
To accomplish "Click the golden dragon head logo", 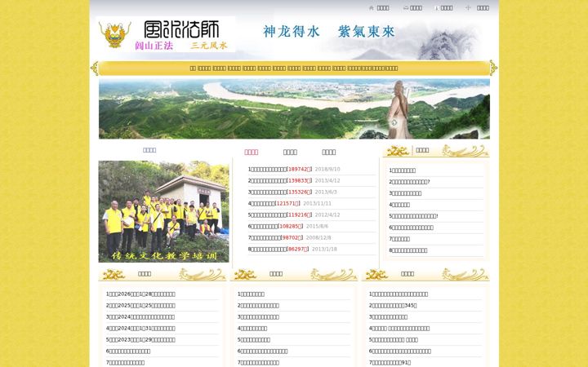I will pos(115,34).
